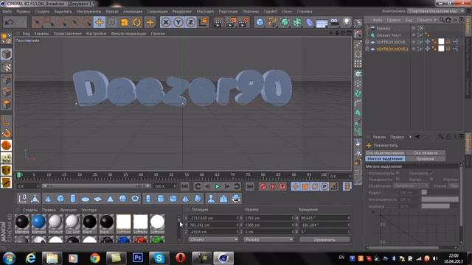Viewport: 472px width, 265px height.
Task: Open Render Settings clapperboard with gear
Action: [x=243, y=23]
